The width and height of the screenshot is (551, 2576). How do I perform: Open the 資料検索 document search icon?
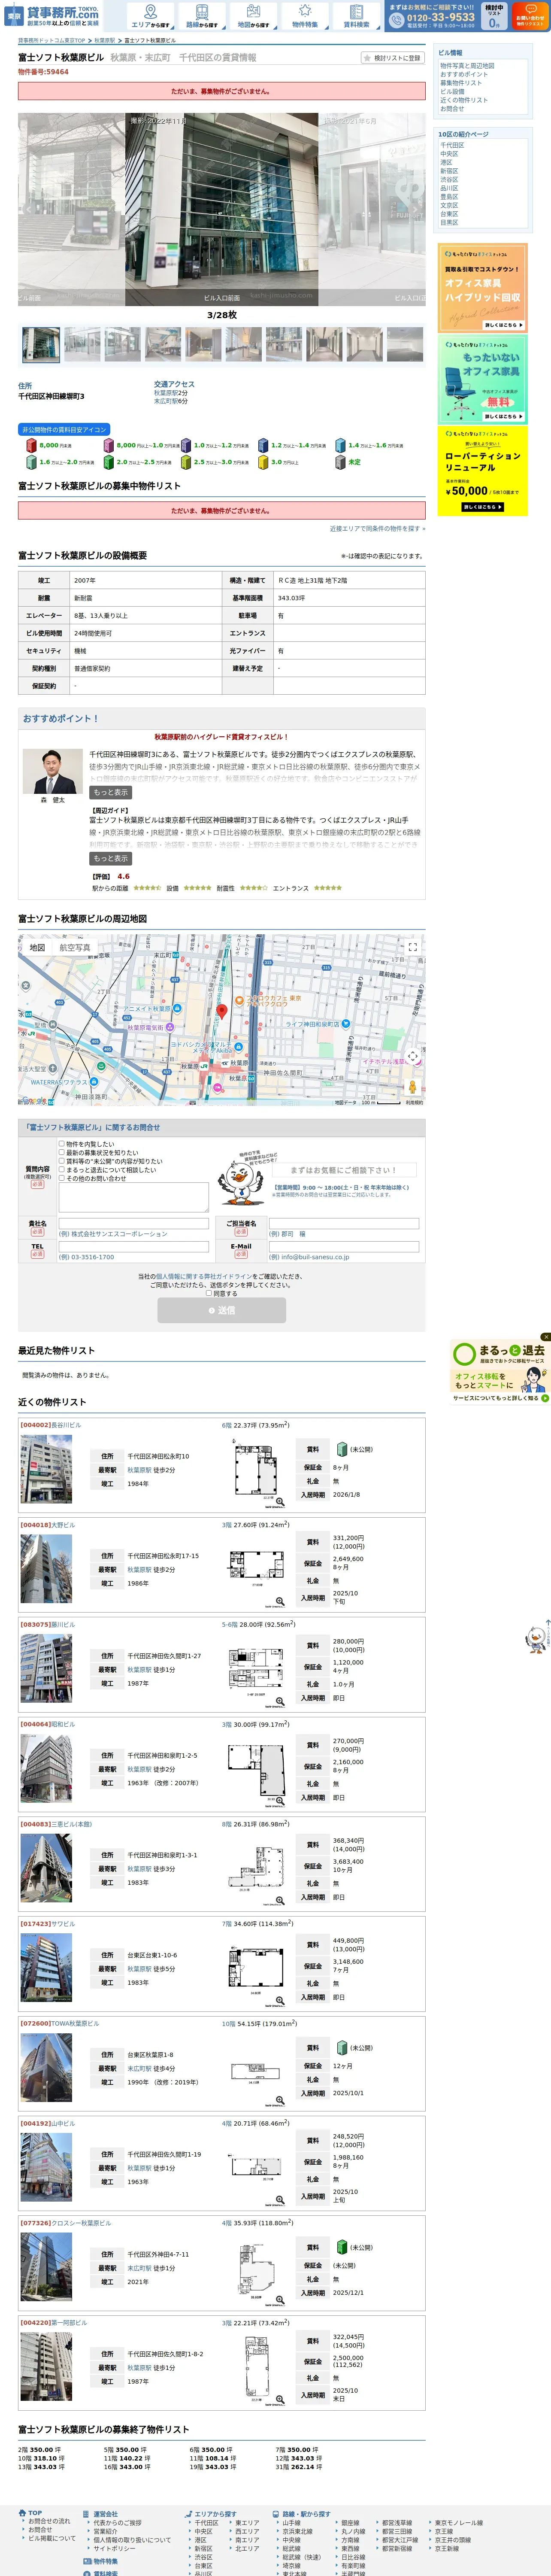point(356,15)
